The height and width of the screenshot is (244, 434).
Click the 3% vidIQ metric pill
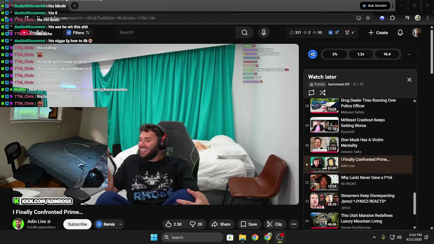[x=335, y=54]
